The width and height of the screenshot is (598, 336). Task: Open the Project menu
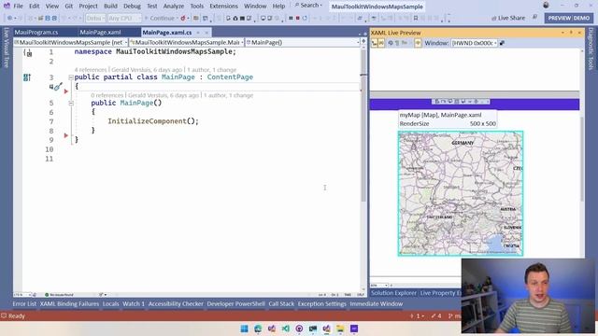pos(88,7)
